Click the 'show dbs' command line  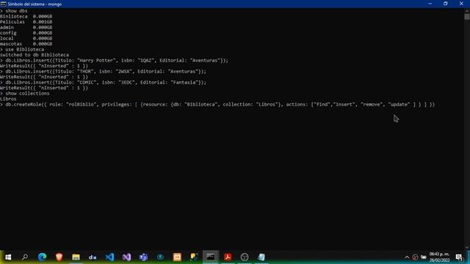coord(14,11)
